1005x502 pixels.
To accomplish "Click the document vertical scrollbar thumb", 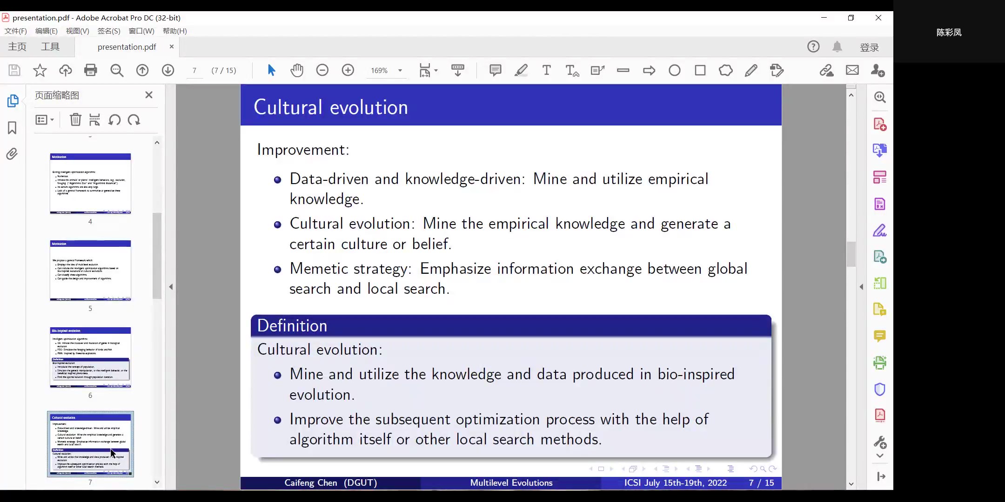I will (851, 254).
